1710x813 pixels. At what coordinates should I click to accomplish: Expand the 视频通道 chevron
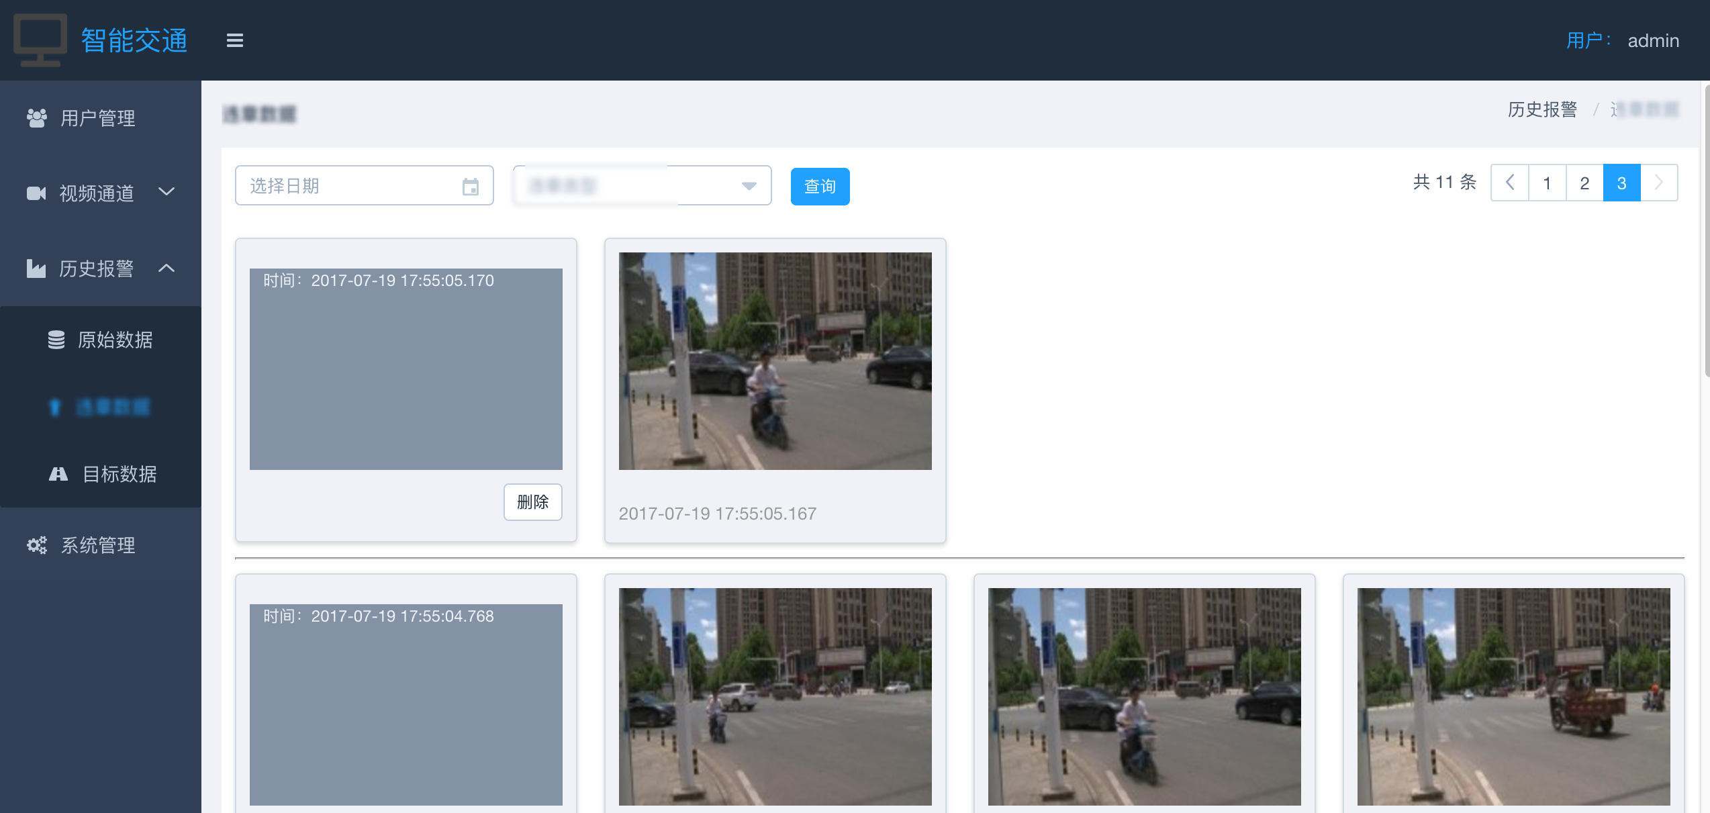167,192
